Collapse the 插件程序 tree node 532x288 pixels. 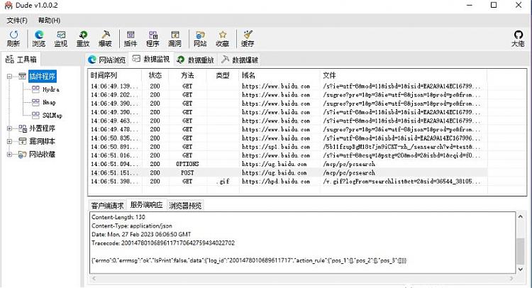(x=10, y=76)
